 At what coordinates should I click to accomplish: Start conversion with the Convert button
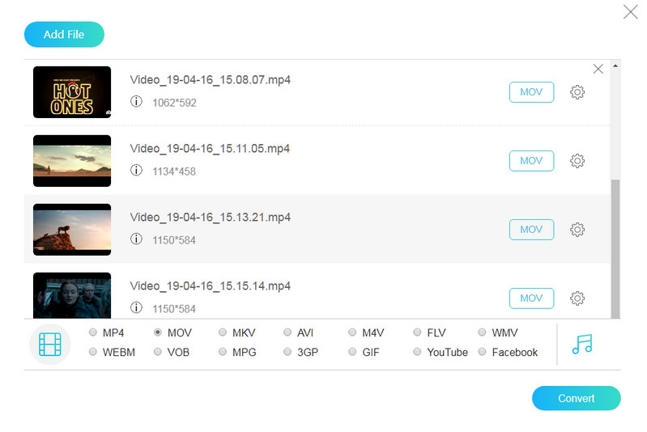(576, 398)
